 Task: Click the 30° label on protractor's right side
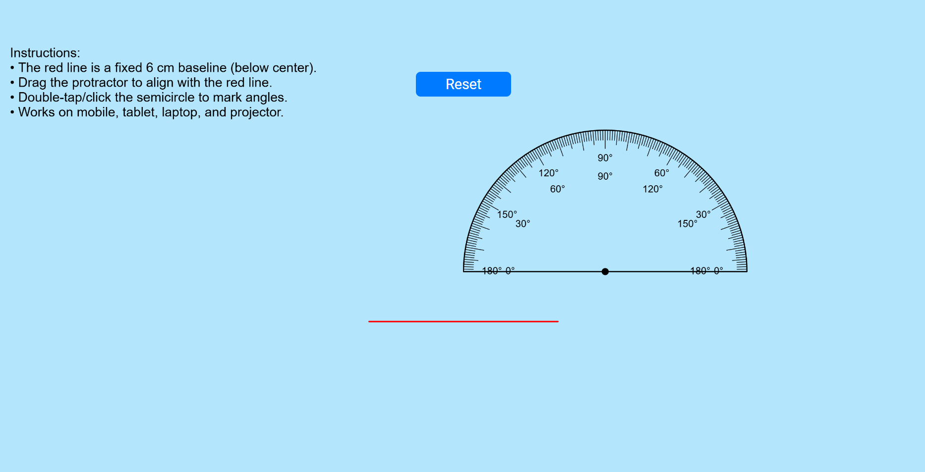point(703,214)
